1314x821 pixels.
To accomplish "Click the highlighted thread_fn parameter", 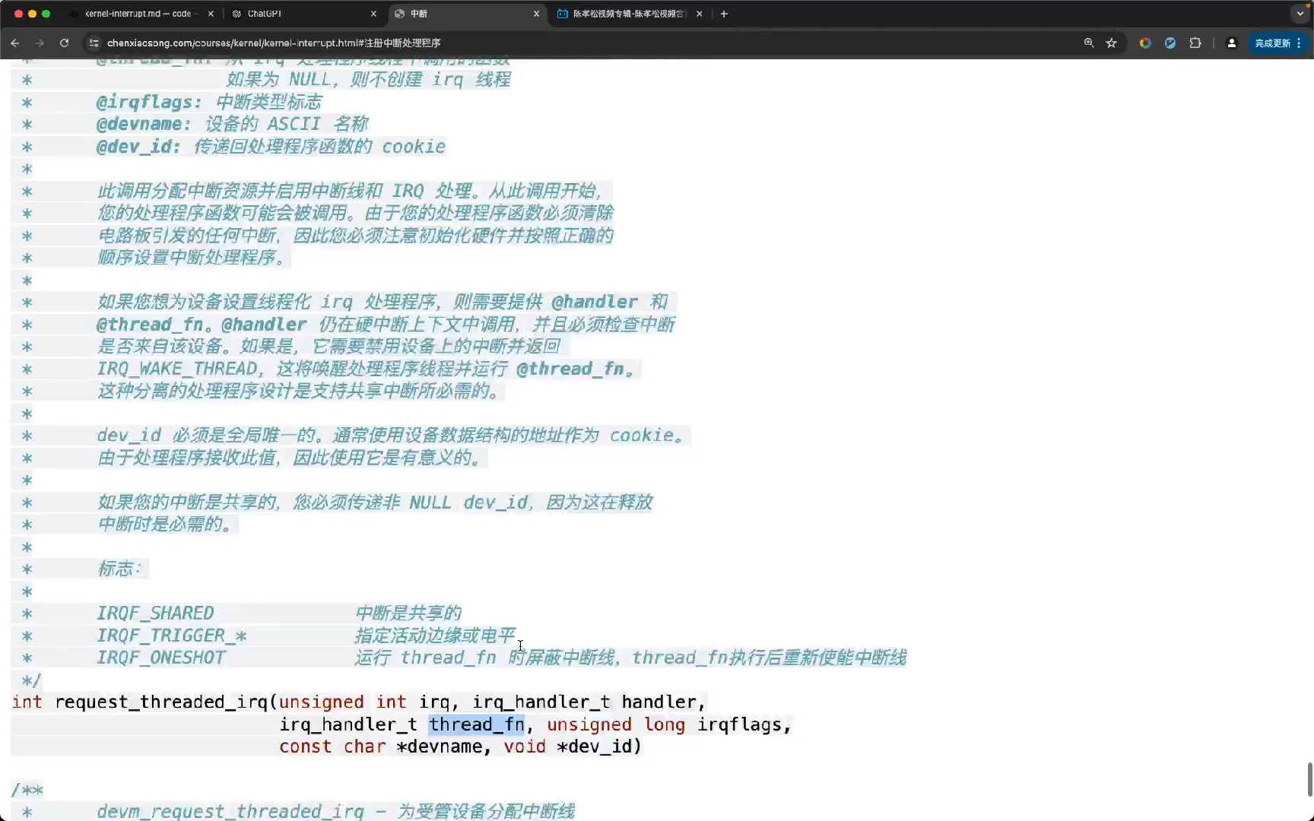I will (477, 724).
